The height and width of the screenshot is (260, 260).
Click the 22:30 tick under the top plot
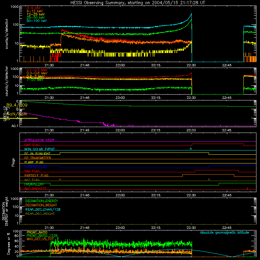pyautogui.click(x=191, y=65)
